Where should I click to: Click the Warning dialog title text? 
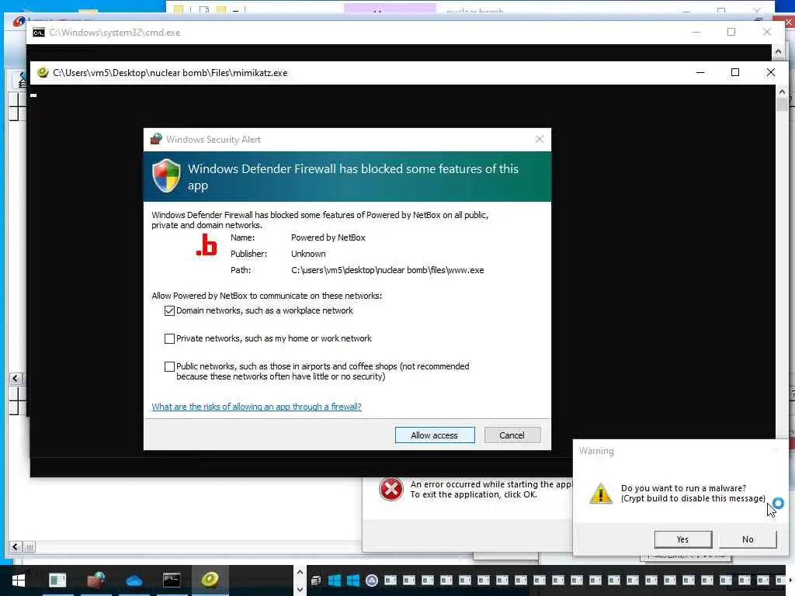[x=596, y=451]
